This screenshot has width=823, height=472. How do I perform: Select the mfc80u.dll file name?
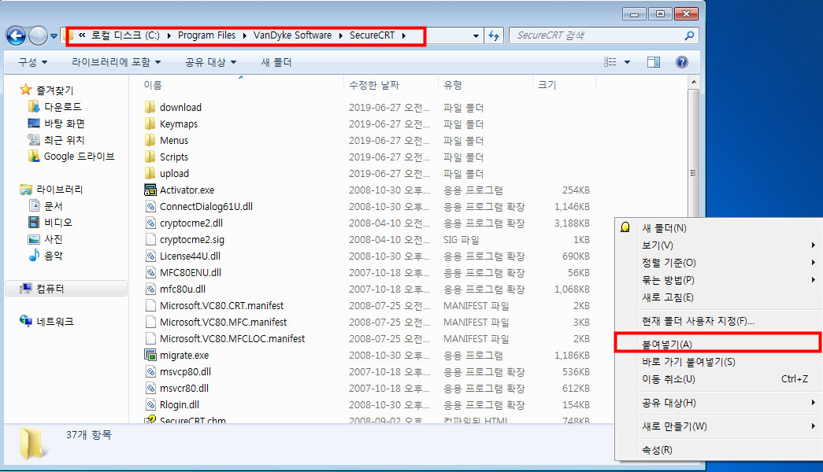183,289
